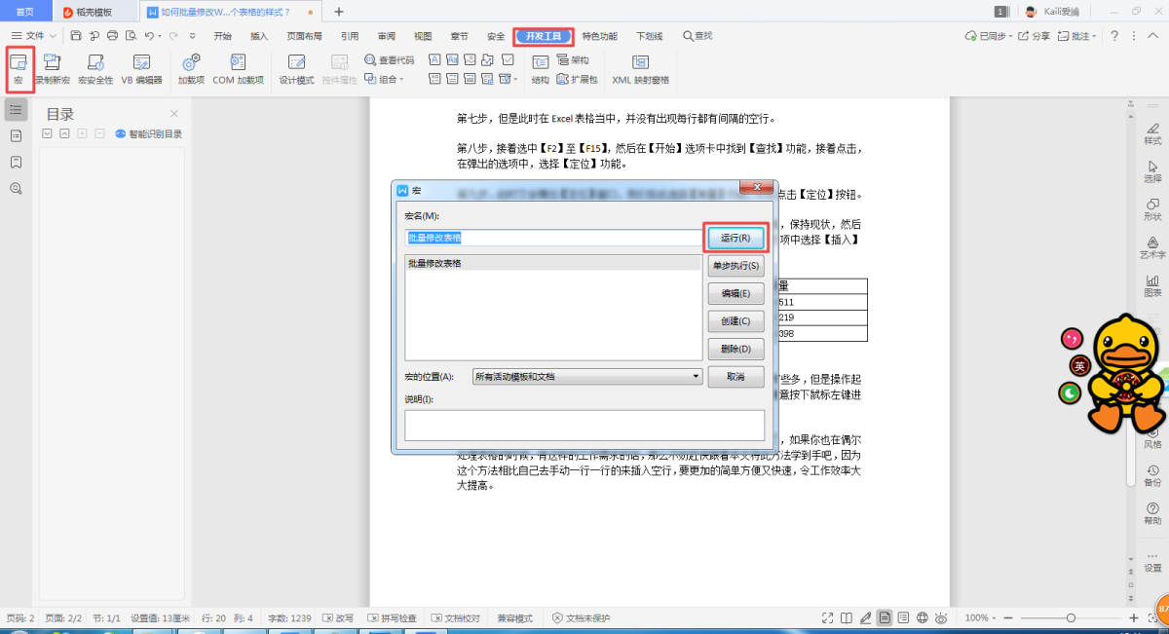This screenshot has width=1169, height=634.
Task: Click the 运行(R) button in macro dialog
Action: tap(735, 238)
